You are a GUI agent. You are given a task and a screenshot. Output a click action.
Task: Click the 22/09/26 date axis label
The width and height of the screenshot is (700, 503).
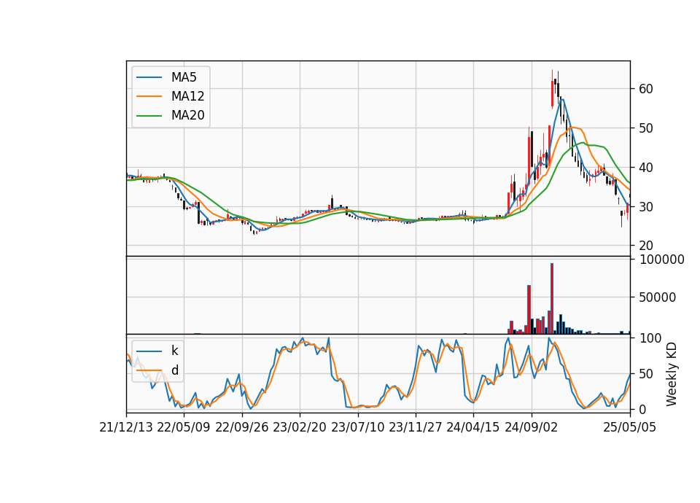(242, 427)
